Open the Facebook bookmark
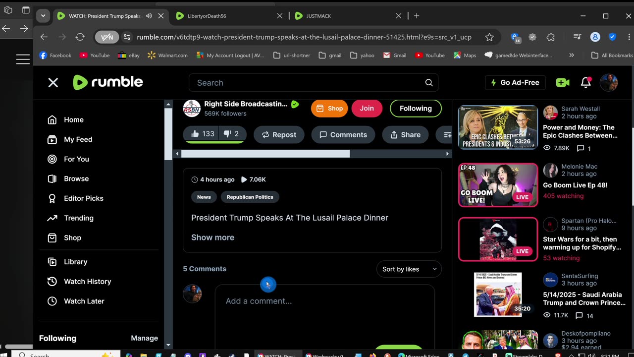Image resolution: width=634 pixels, height=357 pixels. pyautogui.click(x=55, y=56)
